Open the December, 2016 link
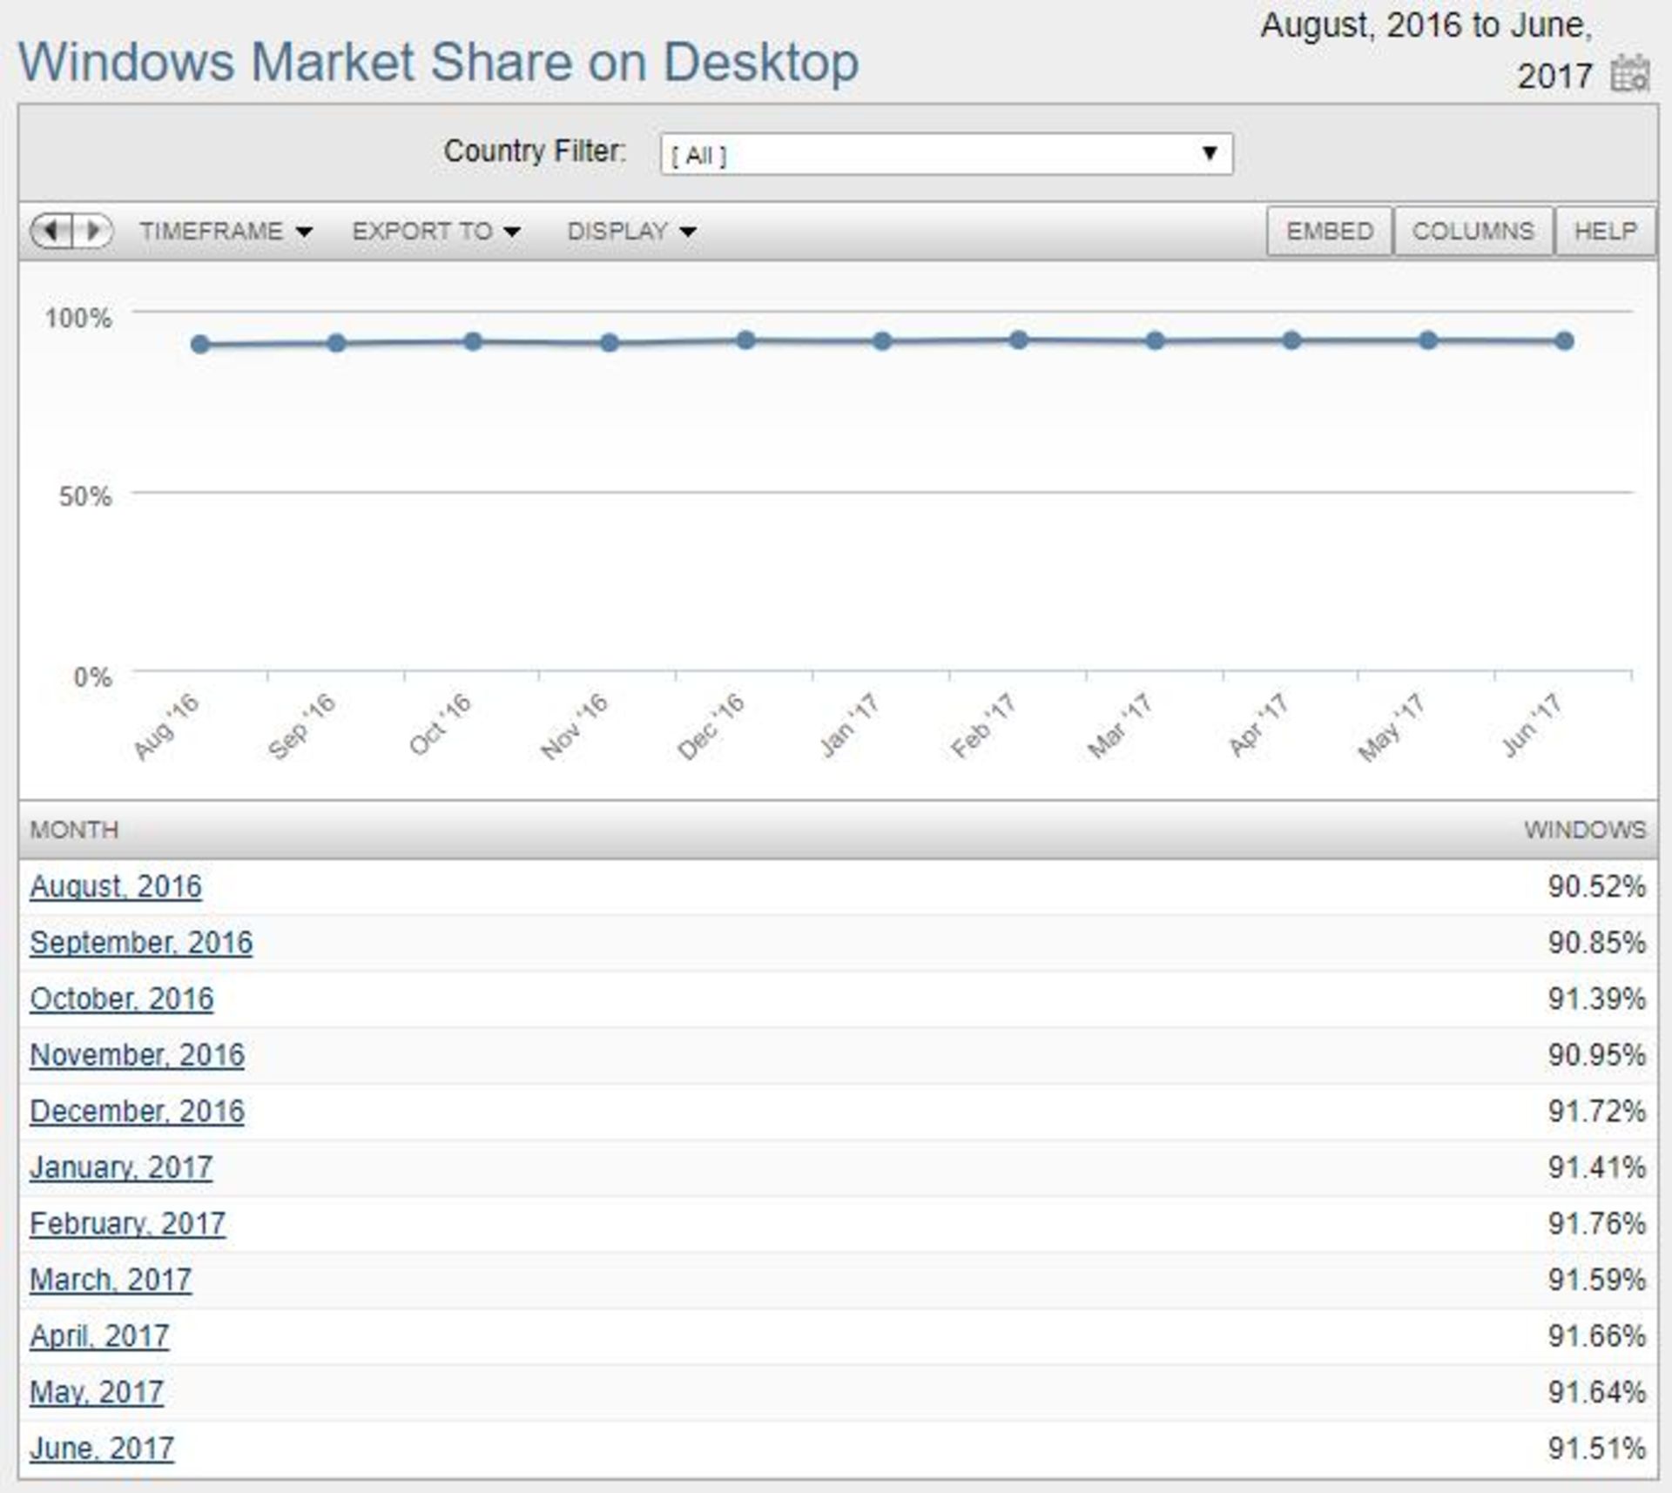The width and height of the screenshot is (1672, 1493). [137, 1112]
